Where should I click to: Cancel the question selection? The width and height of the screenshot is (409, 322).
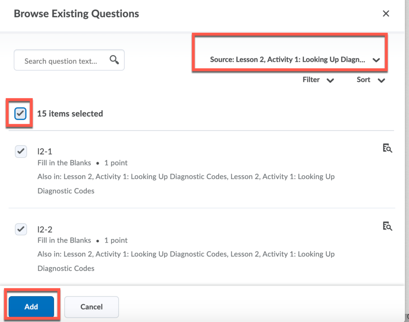(91, 307)
